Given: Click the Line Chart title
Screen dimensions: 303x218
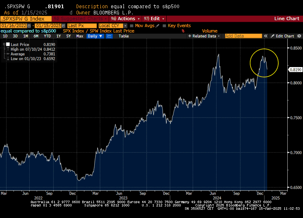Looking at the screenshot, I should pos(287,19).
